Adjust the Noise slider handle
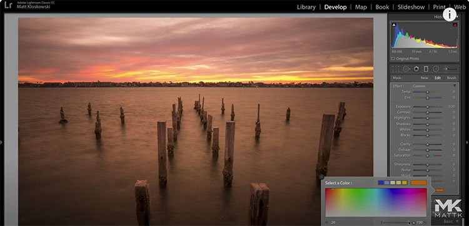This screenshot has height=226, width=469. (x=428, y=170)
